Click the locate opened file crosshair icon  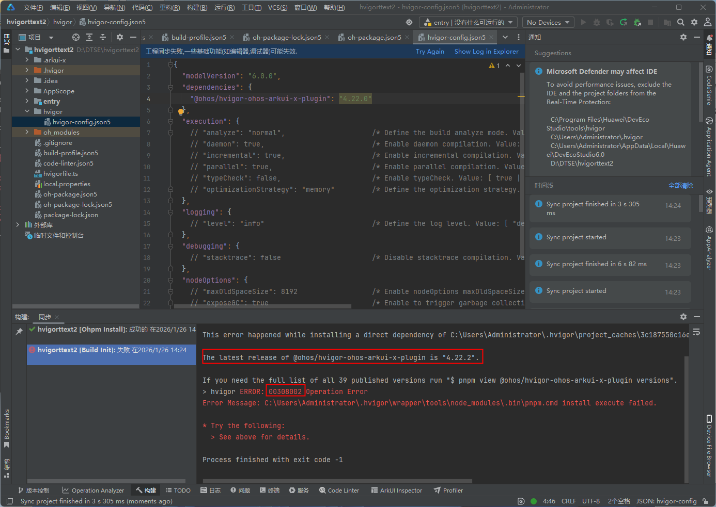76,37
